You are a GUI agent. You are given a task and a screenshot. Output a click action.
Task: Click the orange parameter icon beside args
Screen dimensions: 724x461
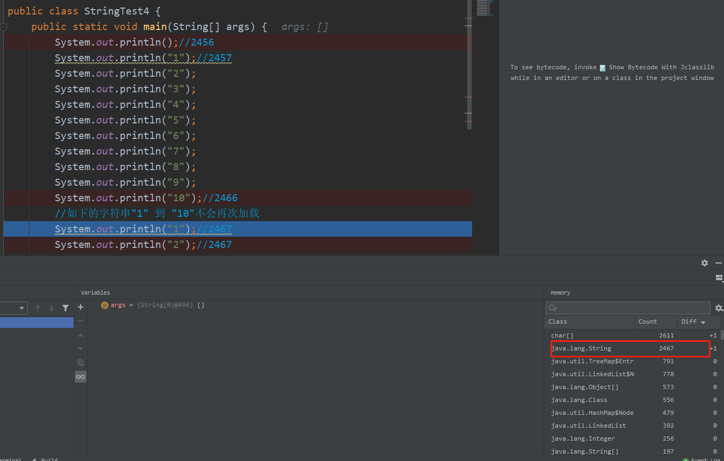pyautogui.click(x=105, y=305)
